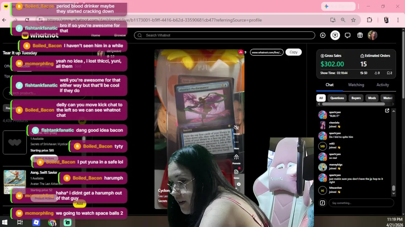Screen dimensions: 405x227
Task: Click the Say something chat input
Action: [x=361, y=203]
